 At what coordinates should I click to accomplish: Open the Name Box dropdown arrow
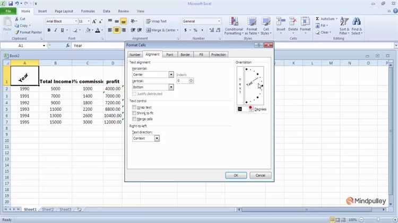44,46
